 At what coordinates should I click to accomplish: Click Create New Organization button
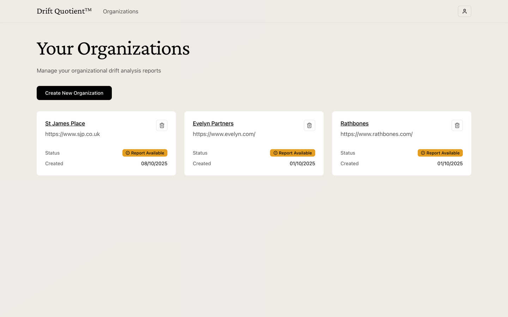[74, 93]
